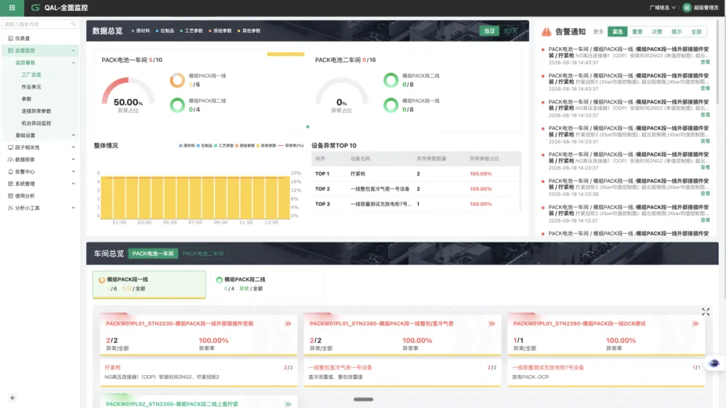
Task: Click the 仪表盘 dashboard icon
Action: 10,38
